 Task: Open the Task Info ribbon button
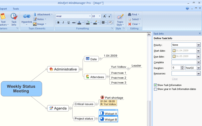click(x=14, y=19)
